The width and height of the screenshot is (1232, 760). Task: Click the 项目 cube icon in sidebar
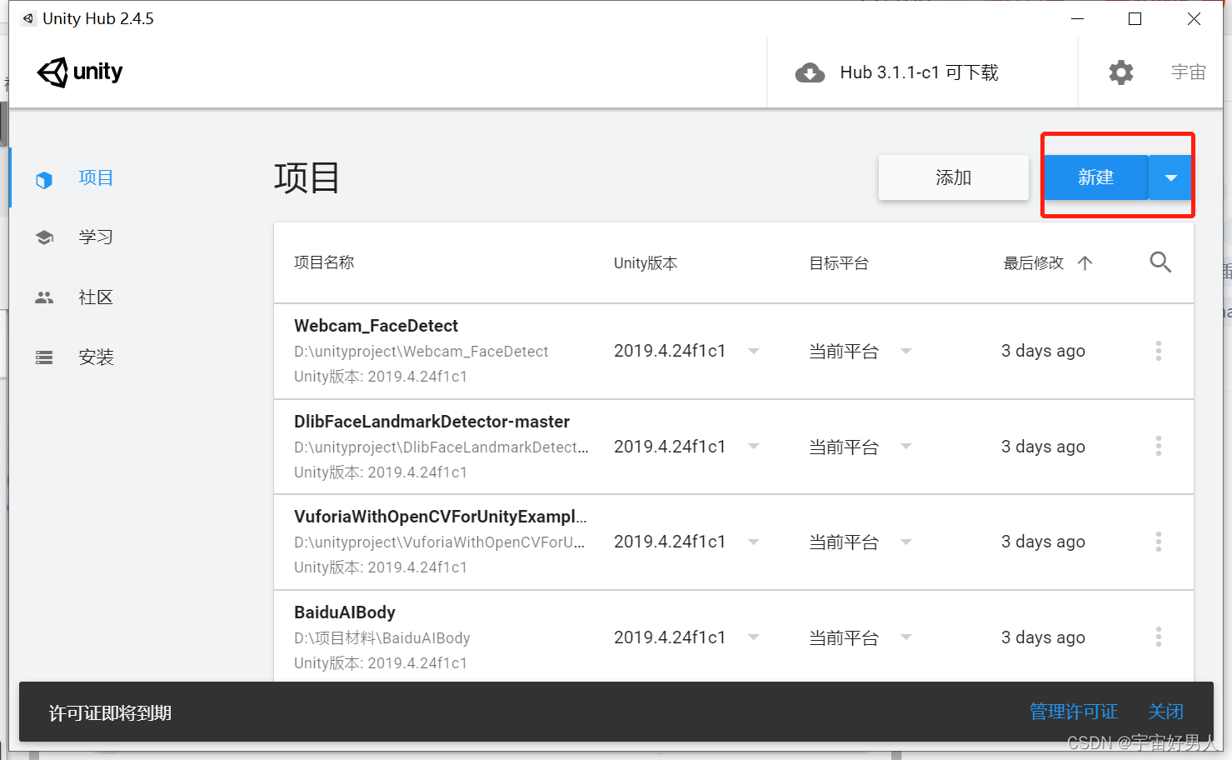pos(44,179)
